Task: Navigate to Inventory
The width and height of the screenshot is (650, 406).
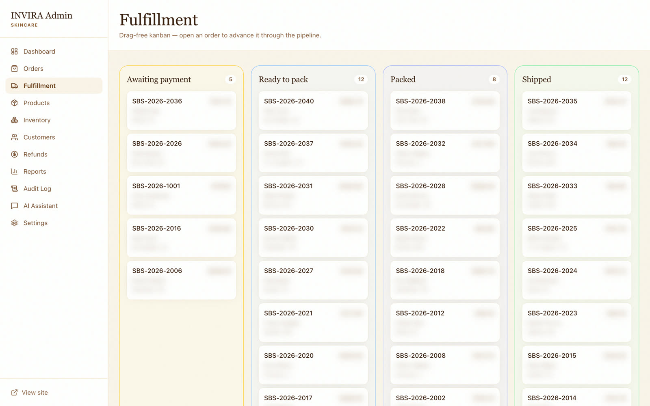Action: click(54, 120)
